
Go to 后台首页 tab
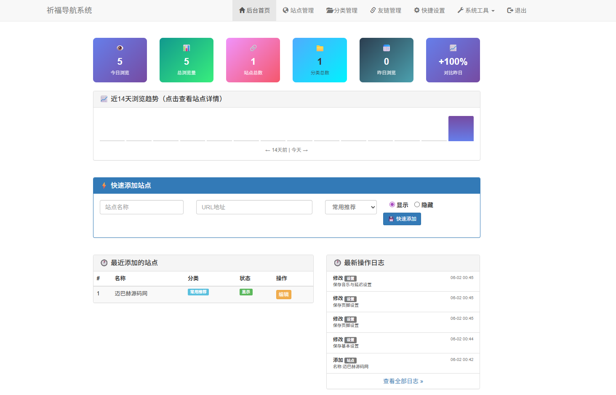pyautogui.click(x=254, y=11)
